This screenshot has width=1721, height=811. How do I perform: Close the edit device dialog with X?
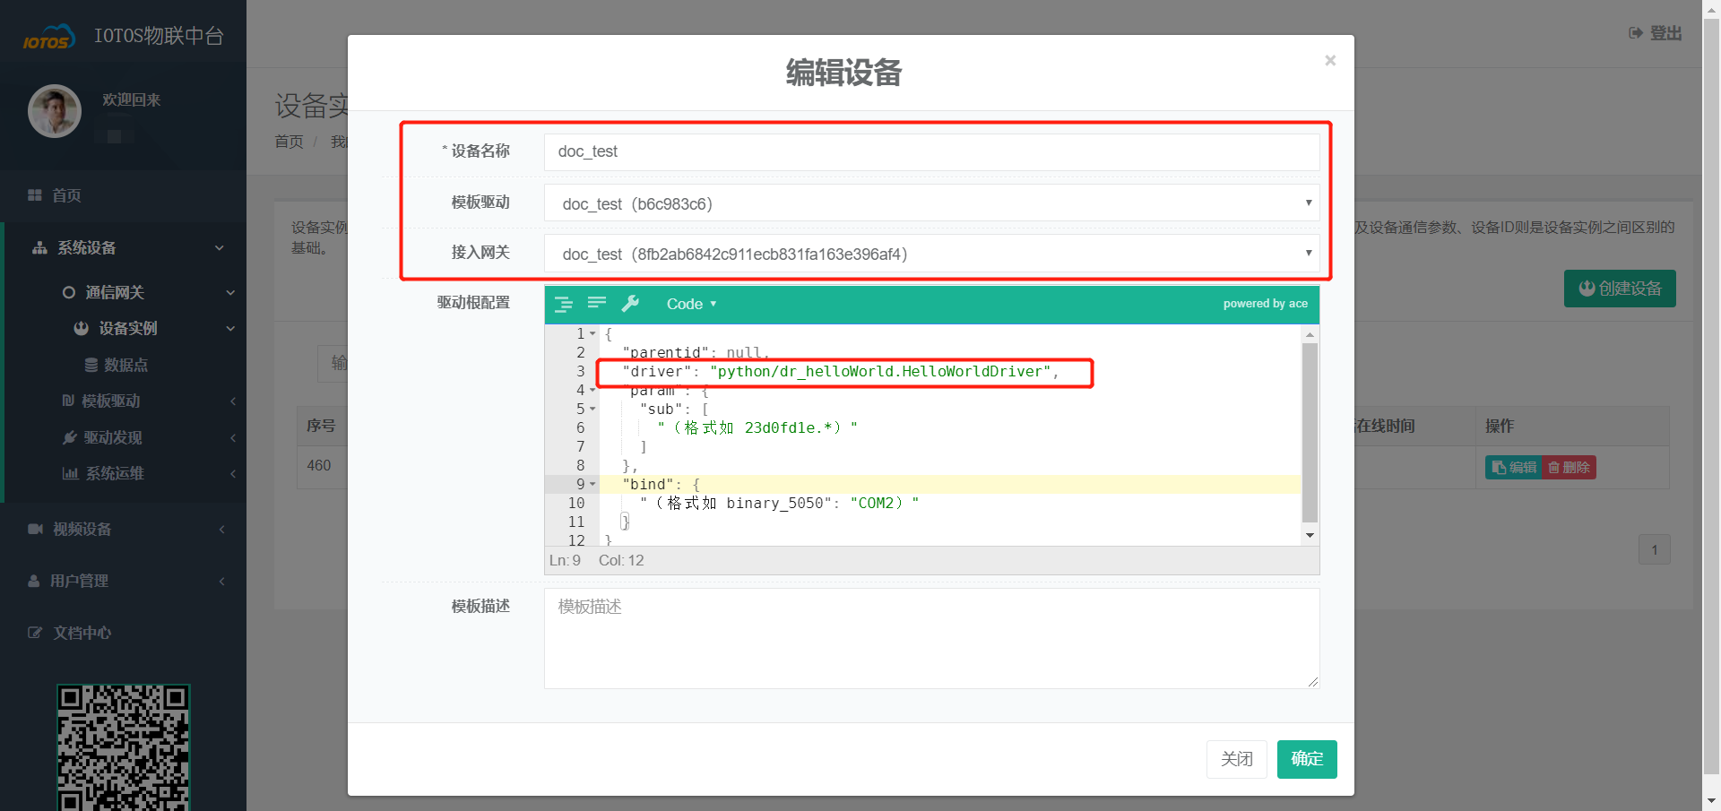click(1330, 61)
